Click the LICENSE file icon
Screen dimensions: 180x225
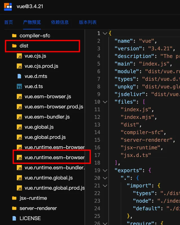[14, 219]
